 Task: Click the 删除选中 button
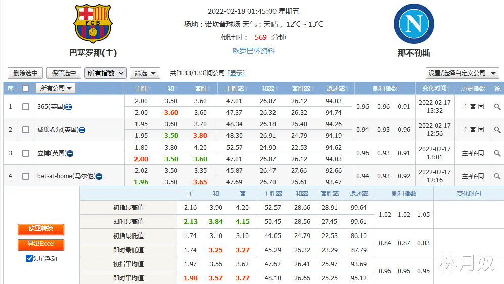pos(25,73)
